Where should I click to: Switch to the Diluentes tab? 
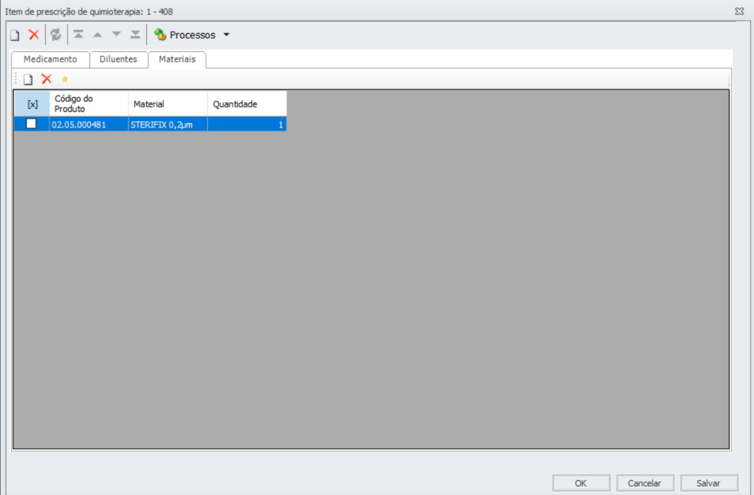[x=118, y=59]
